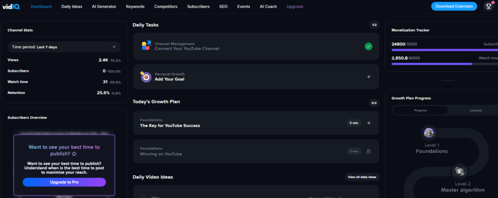Click the Retention value 25.6%
Screen dimensions: 498x198
(x=103, y=93)
